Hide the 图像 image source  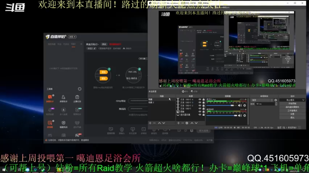coord(200,111)
